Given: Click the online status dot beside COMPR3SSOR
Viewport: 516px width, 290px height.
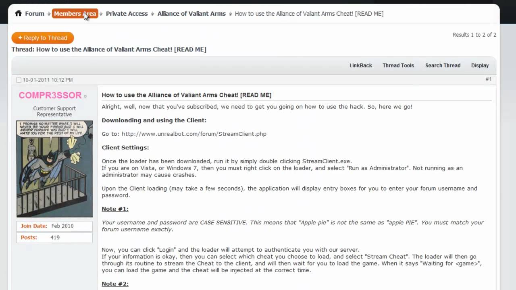Looking at the screenshot, I should point(85,96).
